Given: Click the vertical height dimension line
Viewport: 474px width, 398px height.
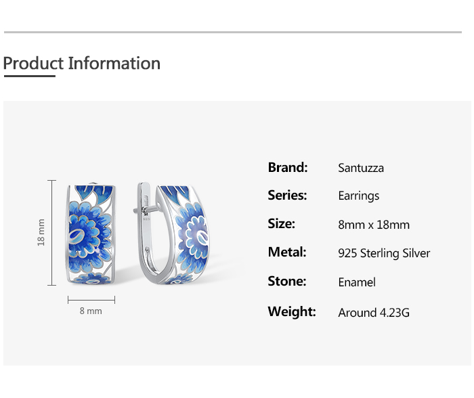Looking at the screenshot, I should coord(51,232).
